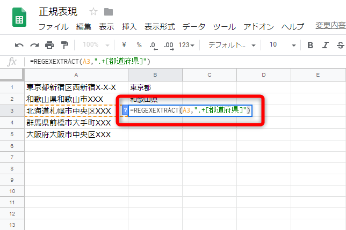Open the デフォルト font dropdown

tap(232, 45)
